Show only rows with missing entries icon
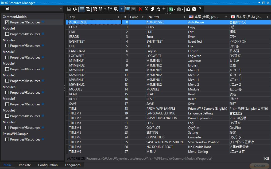Screen dimensions: 271x169 [95, 9]
